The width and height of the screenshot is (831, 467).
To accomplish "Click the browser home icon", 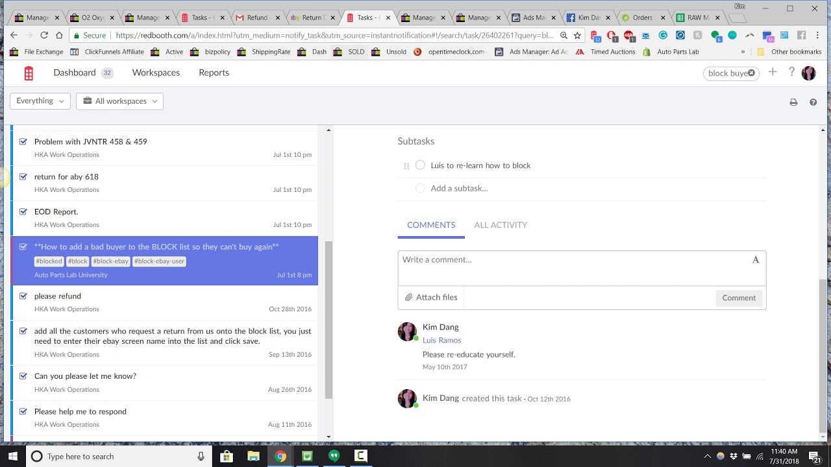I will pyautogui.click(x=59, y=35).
